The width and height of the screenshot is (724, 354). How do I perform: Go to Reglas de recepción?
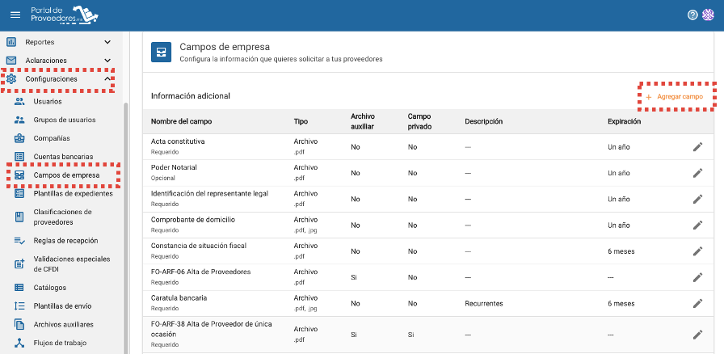tap(65, 241)
